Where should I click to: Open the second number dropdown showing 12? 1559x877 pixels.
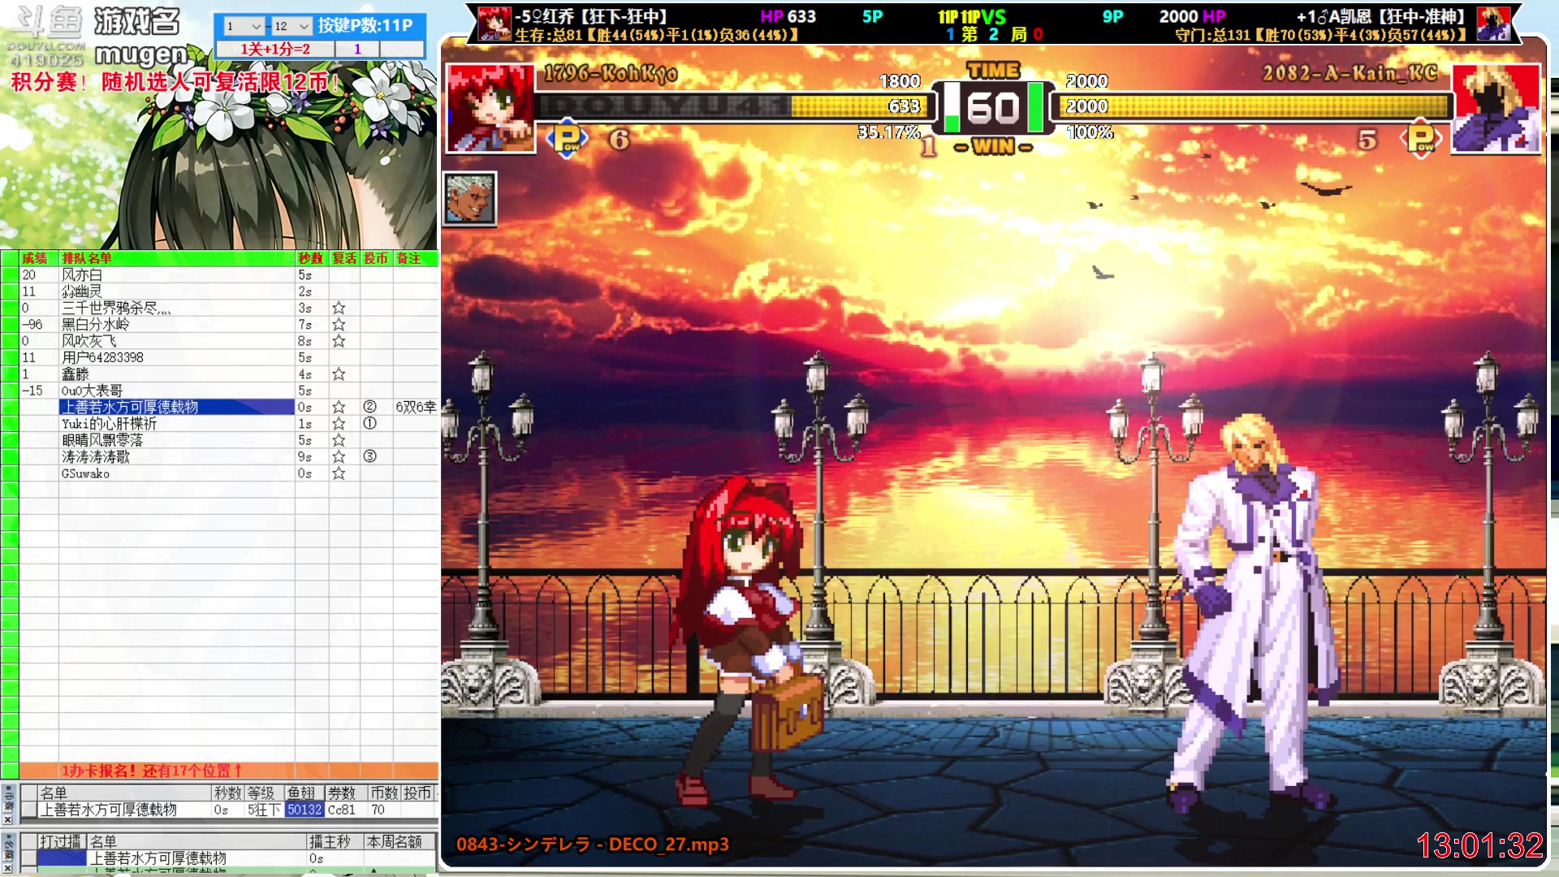tap(292, 26)
